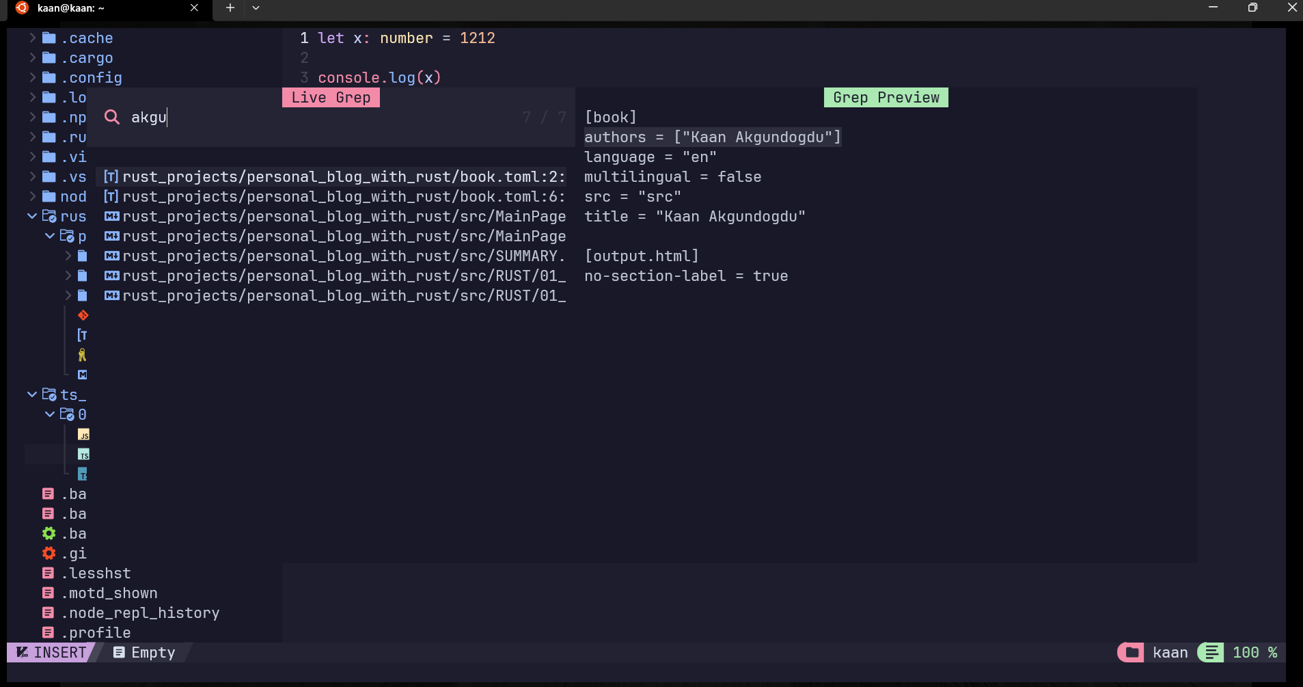Open the terminal profile dropdown arrow
This screenshot has height=687, width=1303.
[x=256, y=8]
